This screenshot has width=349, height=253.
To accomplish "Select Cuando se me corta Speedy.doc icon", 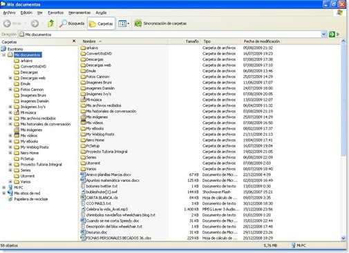I will [83, 221].
